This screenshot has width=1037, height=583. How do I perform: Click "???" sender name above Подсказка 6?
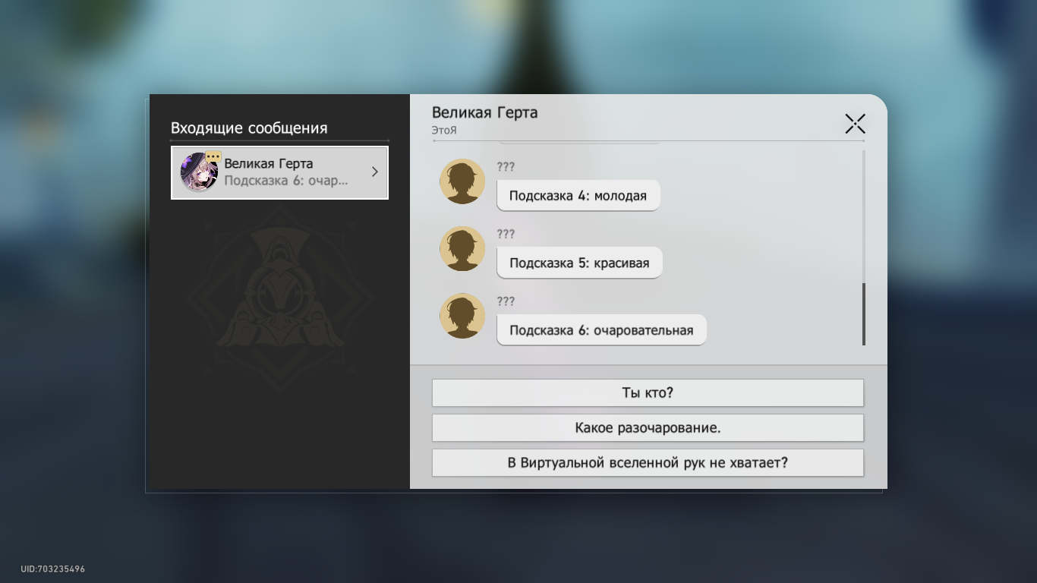pyautogui.click(x=506, y=301)
